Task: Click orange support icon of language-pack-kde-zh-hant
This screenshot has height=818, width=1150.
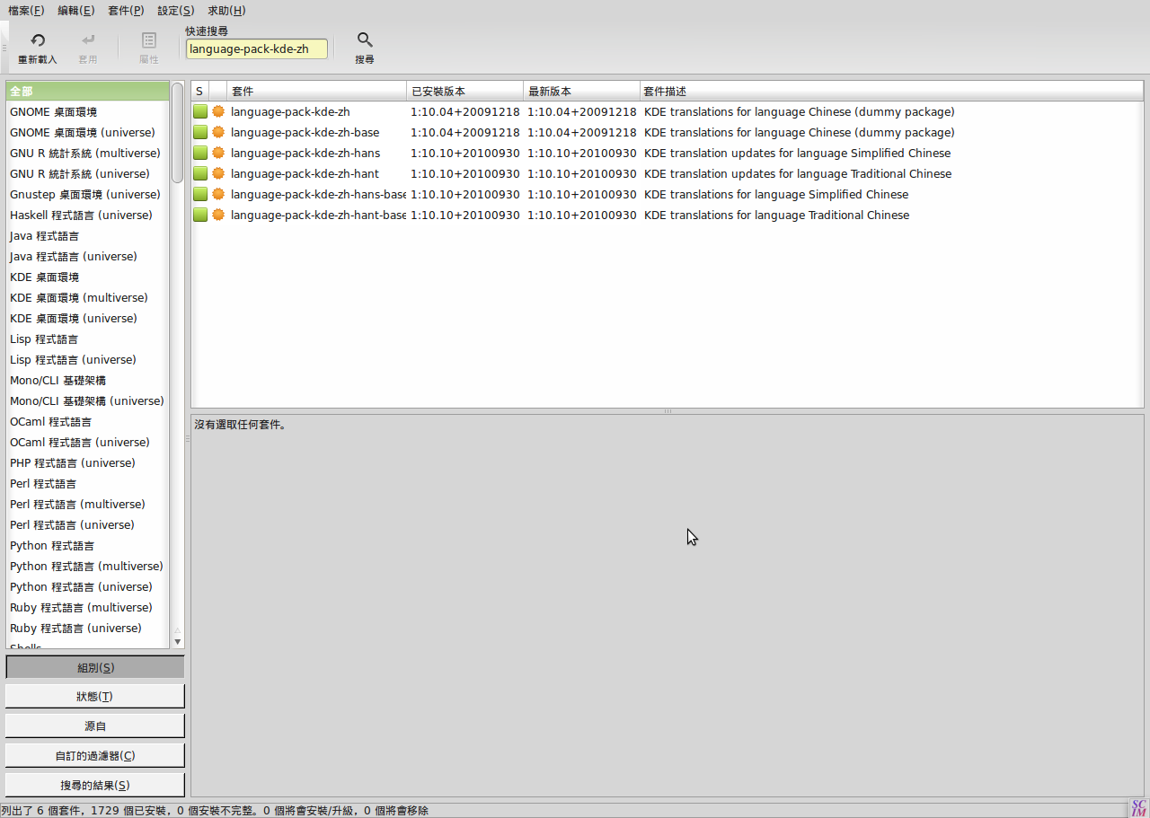Action: click(217, 174)
